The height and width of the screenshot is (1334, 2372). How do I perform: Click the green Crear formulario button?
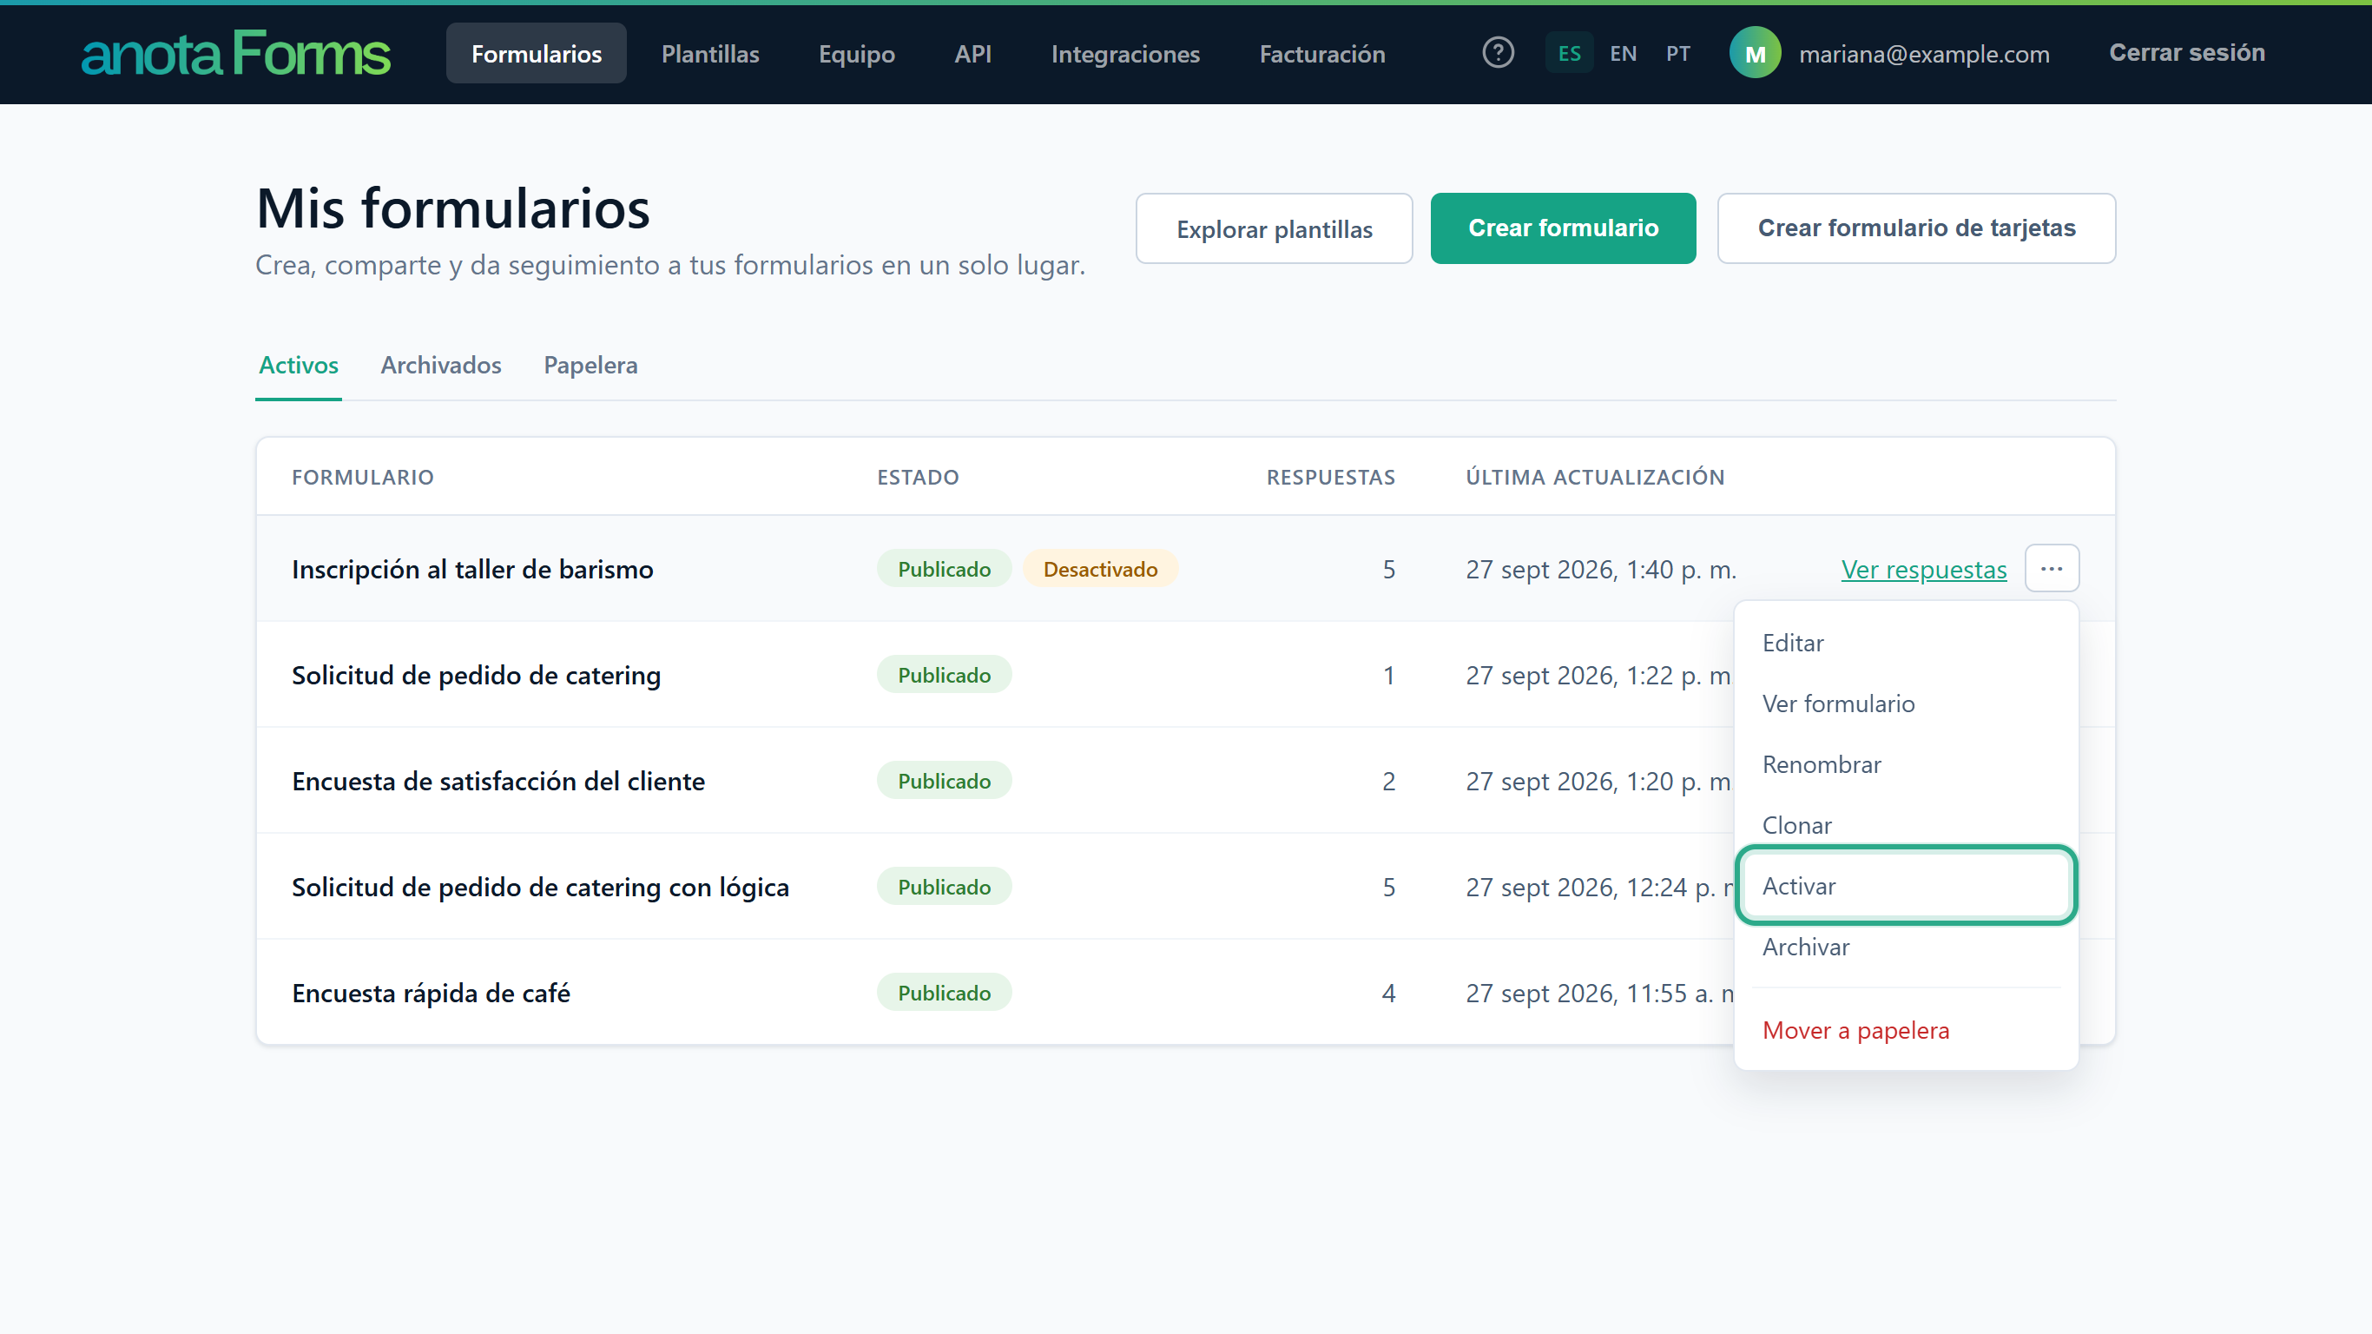tap(1564, 228)
